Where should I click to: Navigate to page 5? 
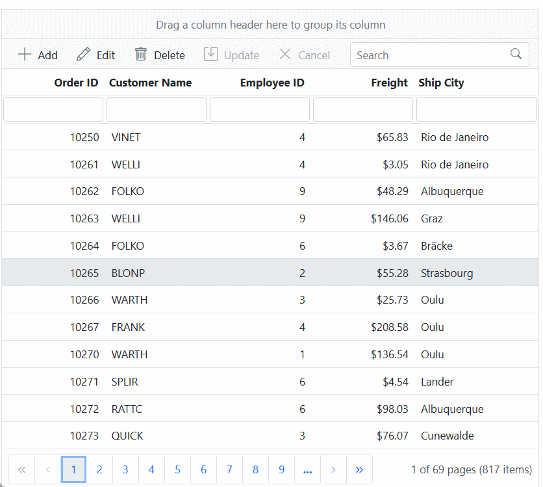(x=177, y=469)
